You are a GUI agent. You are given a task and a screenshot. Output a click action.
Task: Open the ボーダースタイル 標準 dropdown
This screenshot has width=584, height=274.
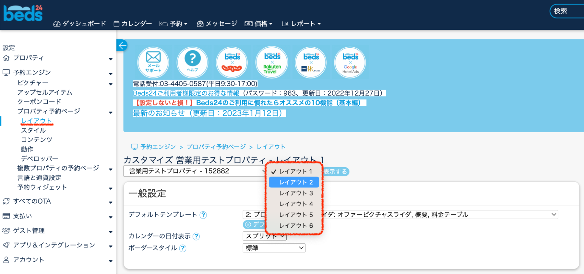click(x=274, y=248)
